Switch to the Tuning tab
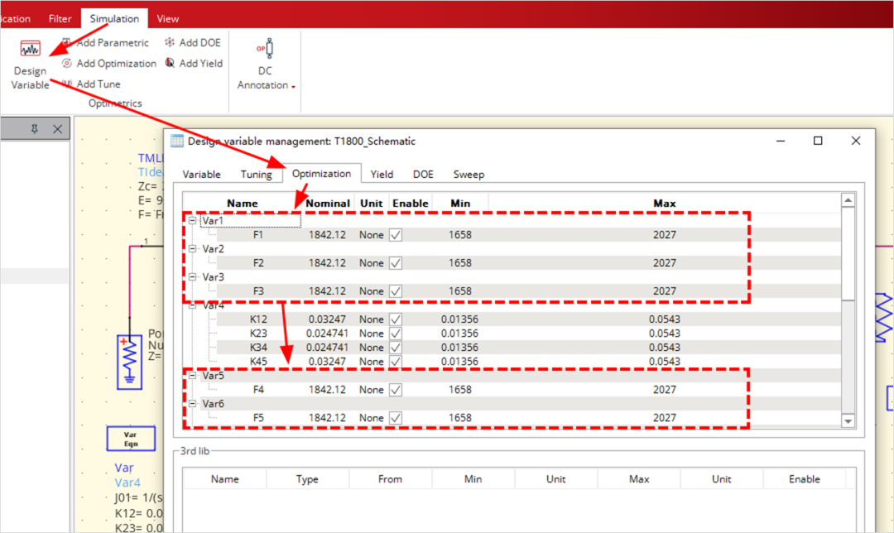Screen dimensions: 894x533 256,175
